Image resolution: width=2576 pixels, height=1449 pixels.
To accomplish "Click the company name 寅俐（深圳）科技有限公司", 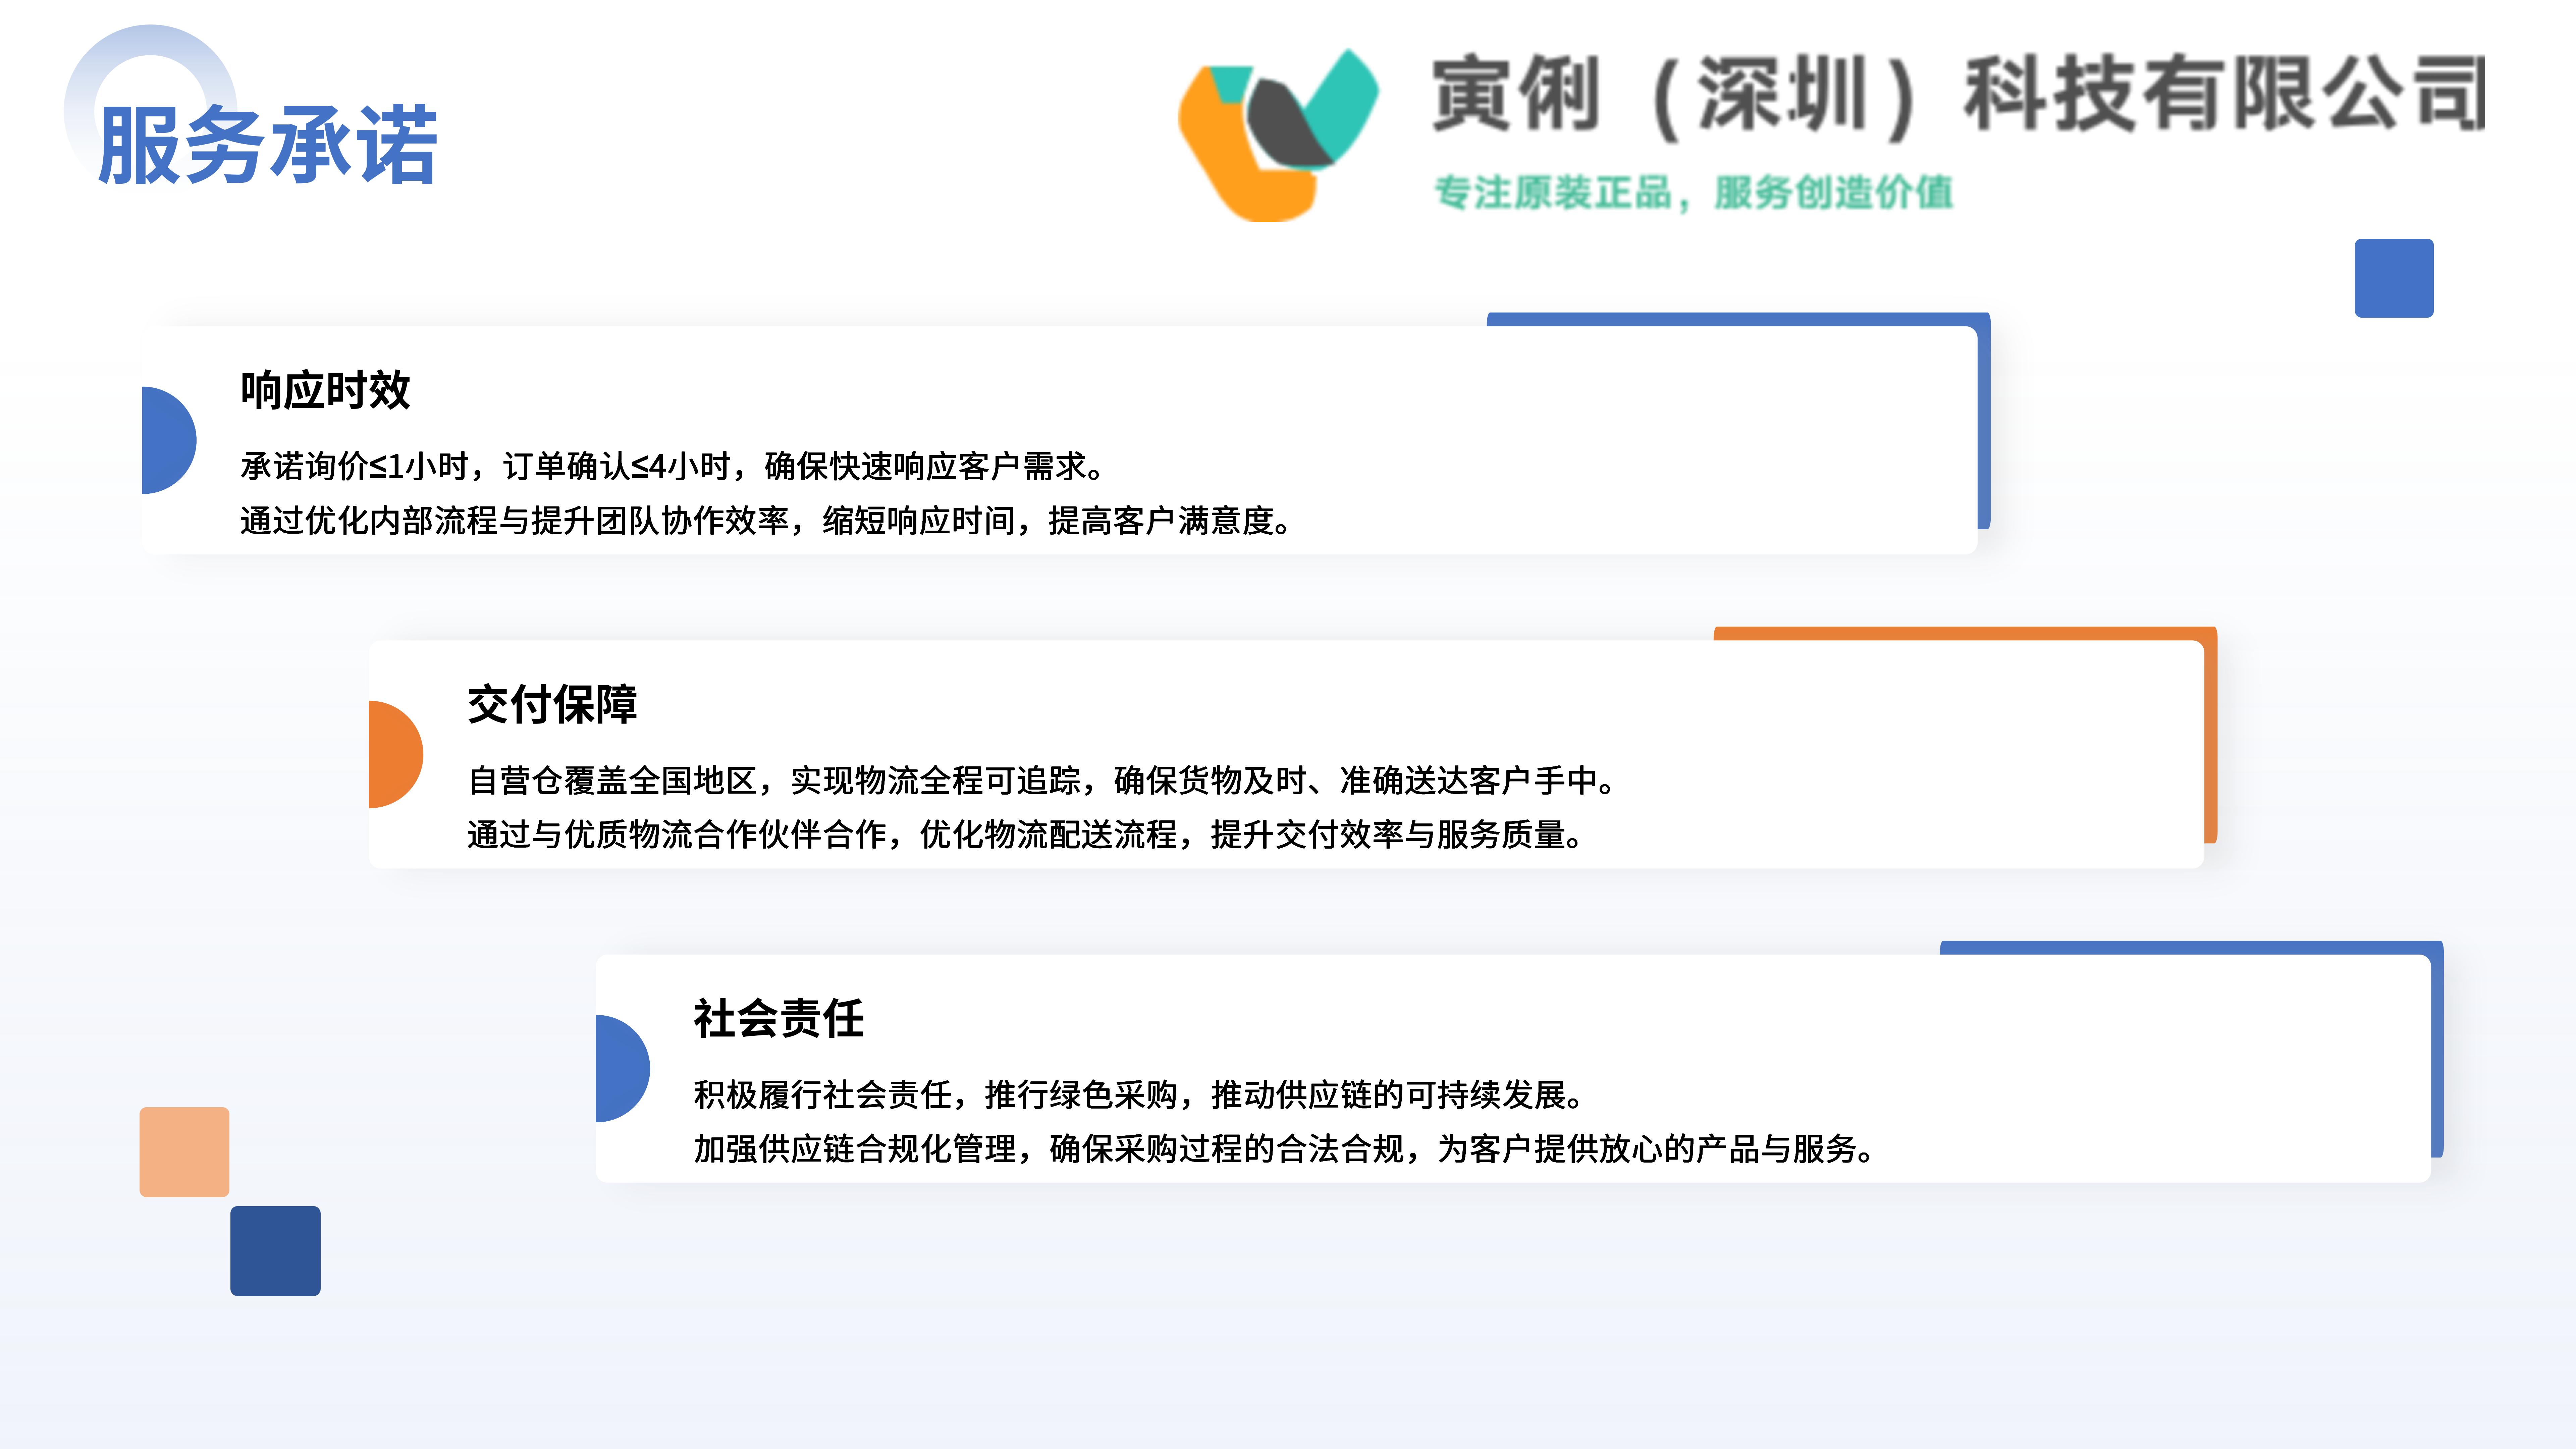I will [1959, 95].
